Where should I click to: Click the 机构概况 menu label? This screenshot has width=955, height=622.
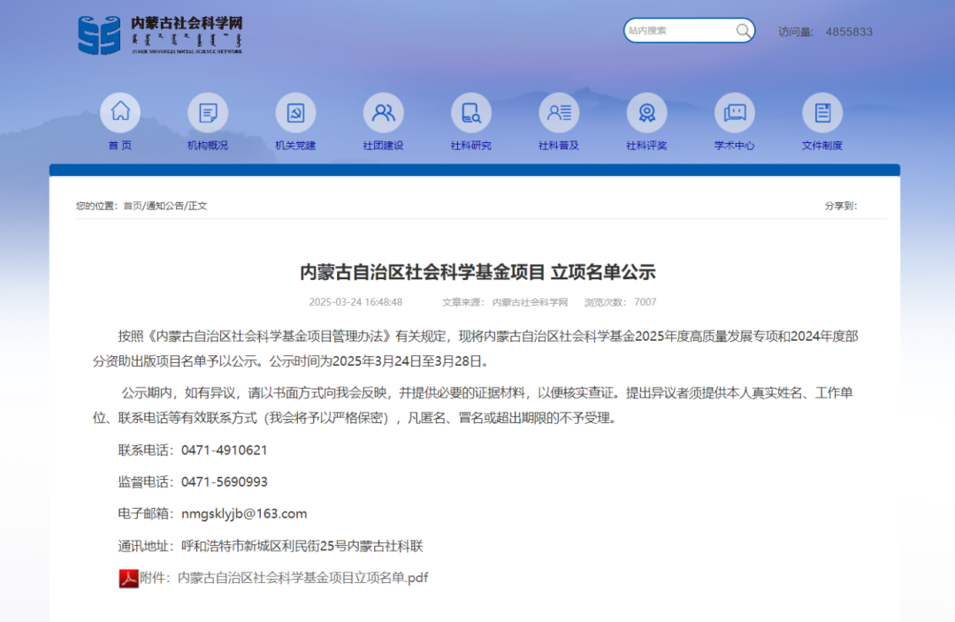tap(208, 146)
